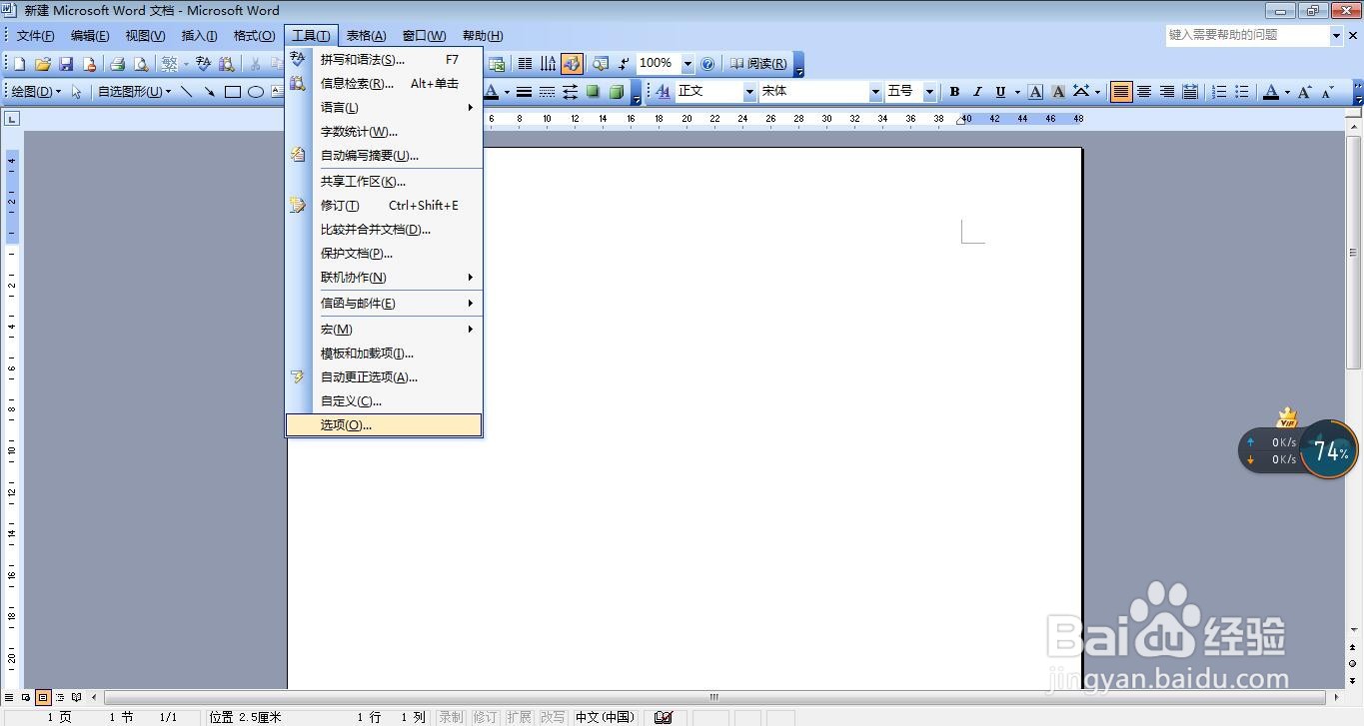Print the document using the printer icon

click(x=117, y=64)
